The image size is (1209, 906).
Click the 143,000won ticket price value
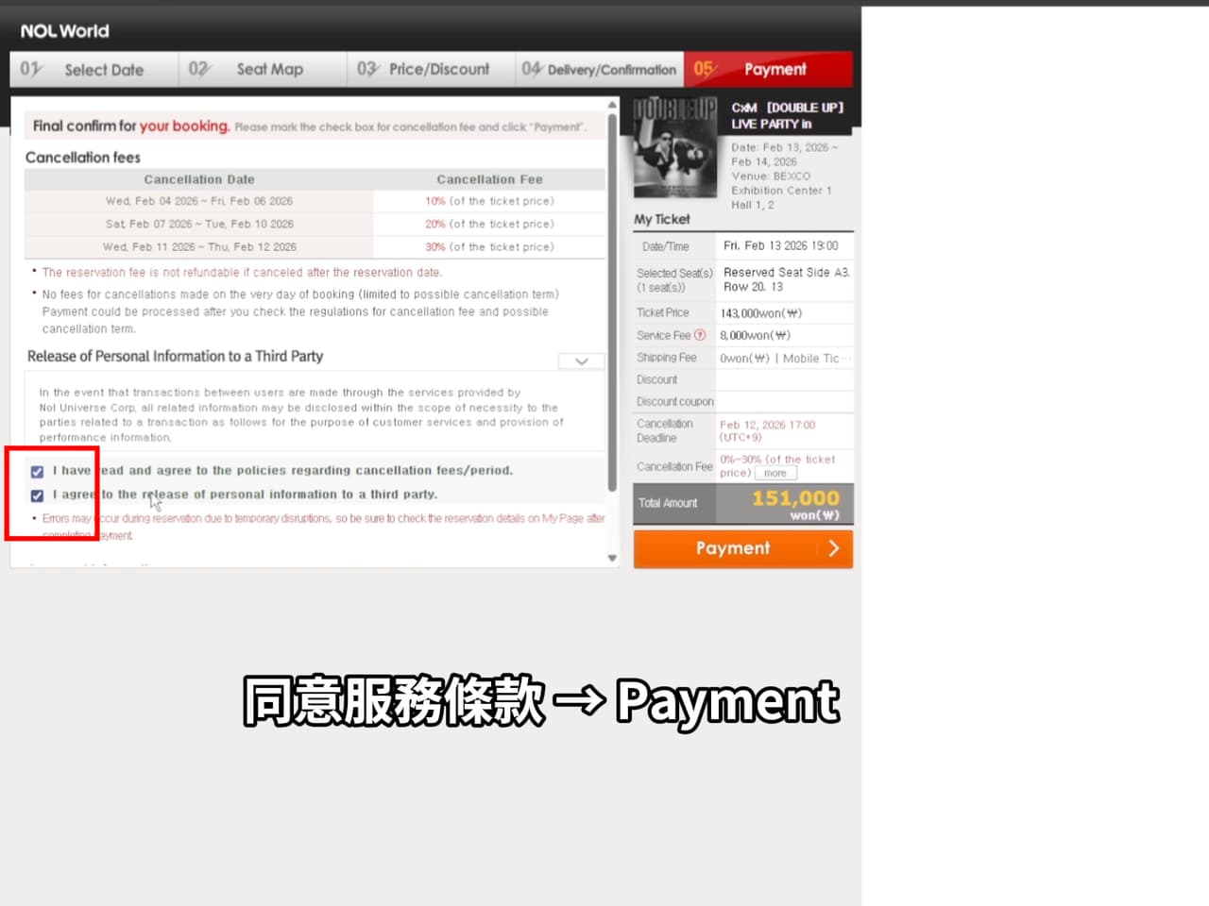761,313
